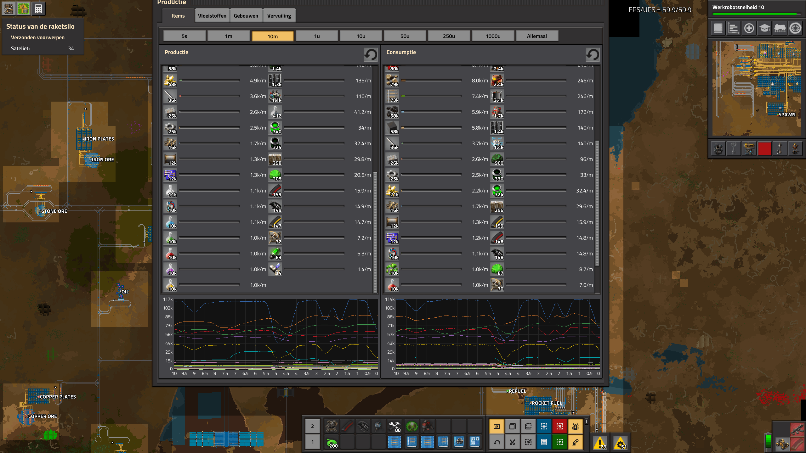Open the blueprint library panel button
Image resolution: width=806 pixels, height=453 pixels.
pos(718,28)
